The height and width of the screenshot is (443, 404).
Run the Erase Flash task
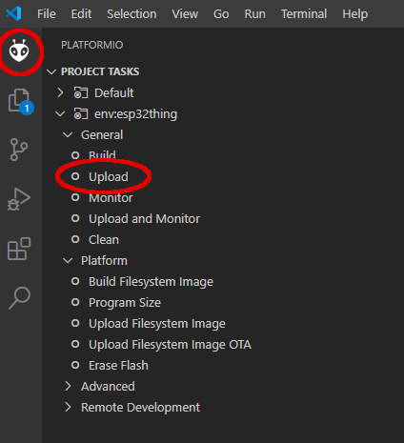[x=118, y=366]
